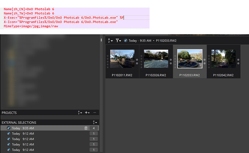Click the count badge showing 4
This screenshot has height=153, width=249.
coord(94,128)
